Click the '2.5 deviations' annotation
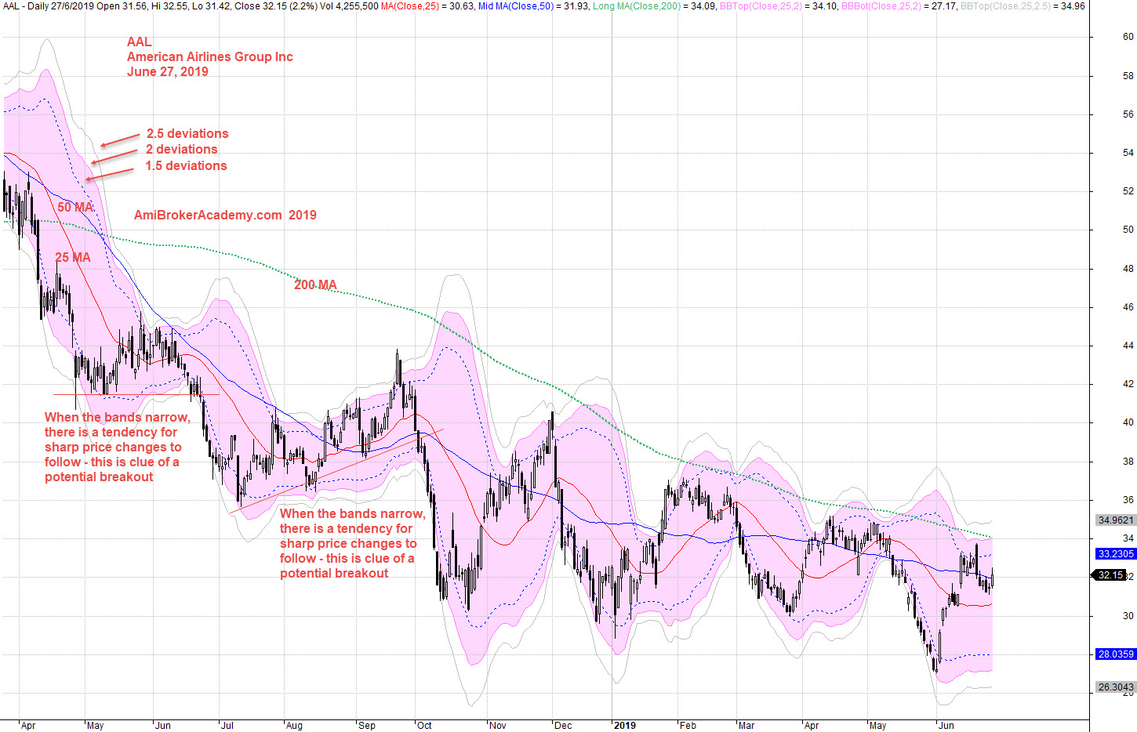 click(187, 133)
